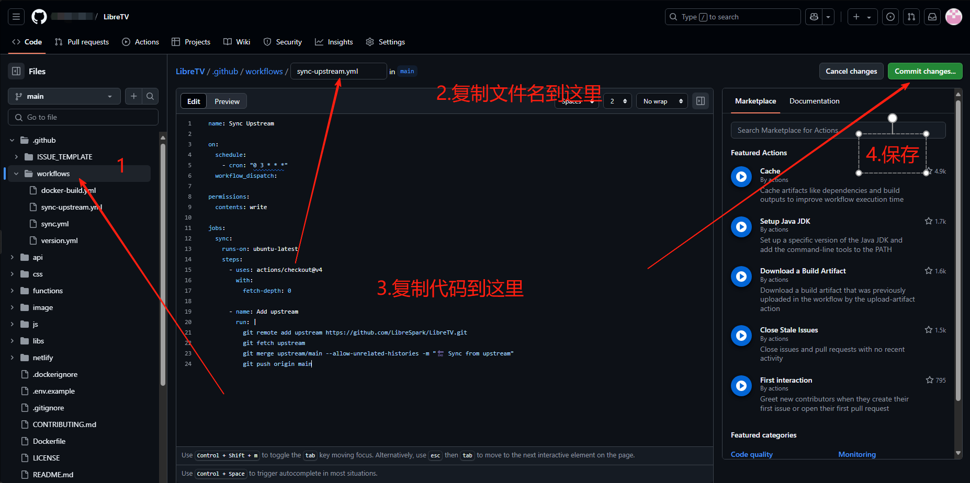The image size is (970, 483).
Task: Switch to the Security tab
Action: coord(283,42)
